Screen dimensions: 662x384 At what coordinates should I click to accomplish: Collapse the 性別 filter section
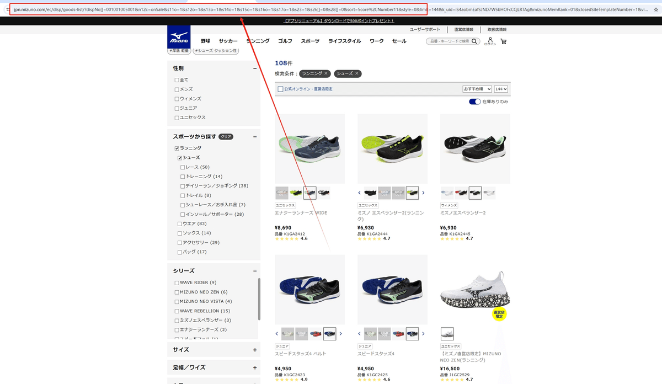click(255, 68)
